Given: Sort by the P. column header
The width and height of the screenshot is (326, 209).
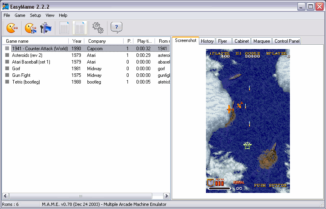Looking at the screenshot, I should pyautogui.click(x=128, y=41).
